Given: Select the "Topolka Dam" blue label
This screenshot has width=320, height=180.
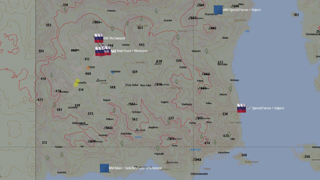Looking at the screenshot, I should point(195,149).
